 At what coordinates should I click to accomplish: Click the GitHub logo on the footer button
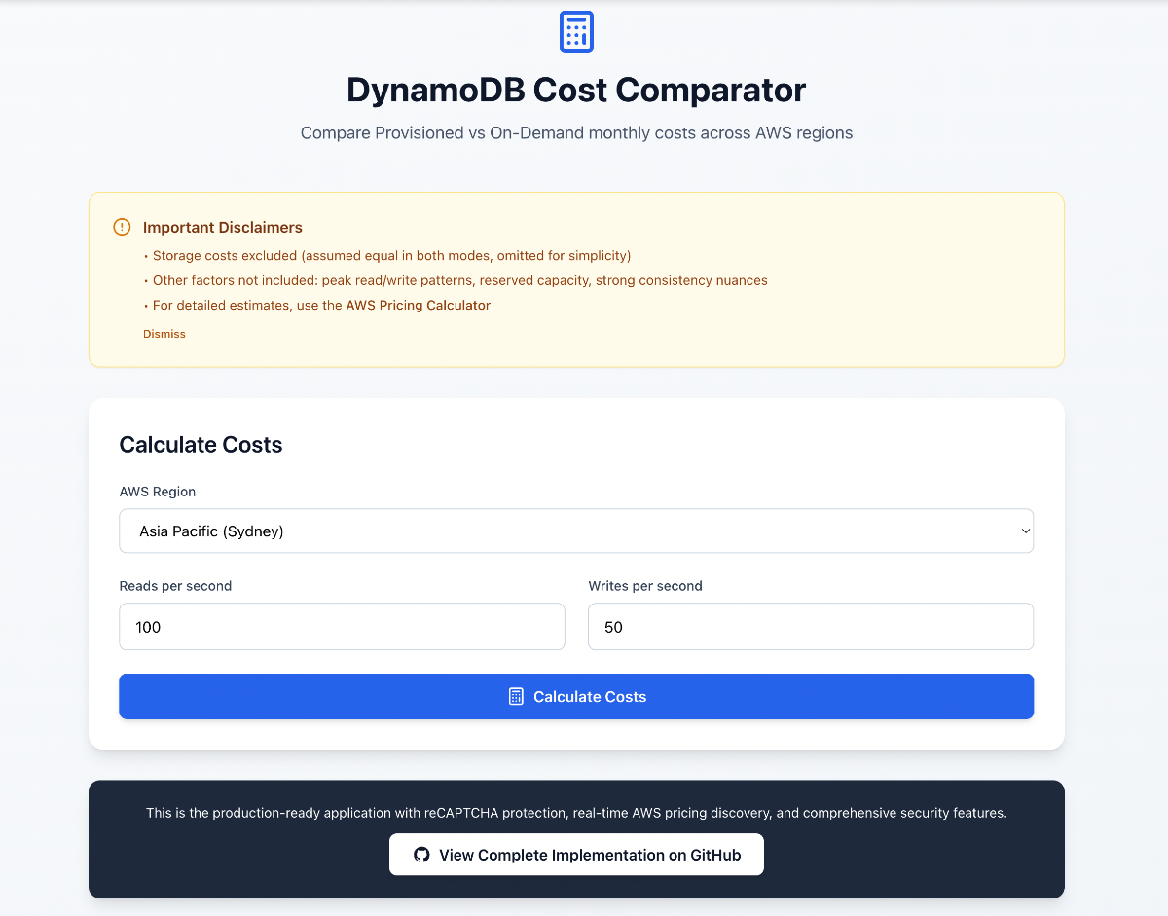point(420,854)
